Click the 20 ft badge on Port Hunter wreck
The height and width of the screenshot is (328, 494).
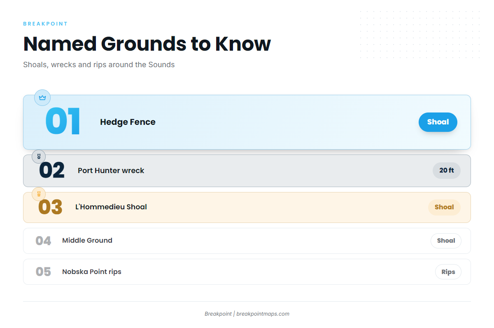447,170
